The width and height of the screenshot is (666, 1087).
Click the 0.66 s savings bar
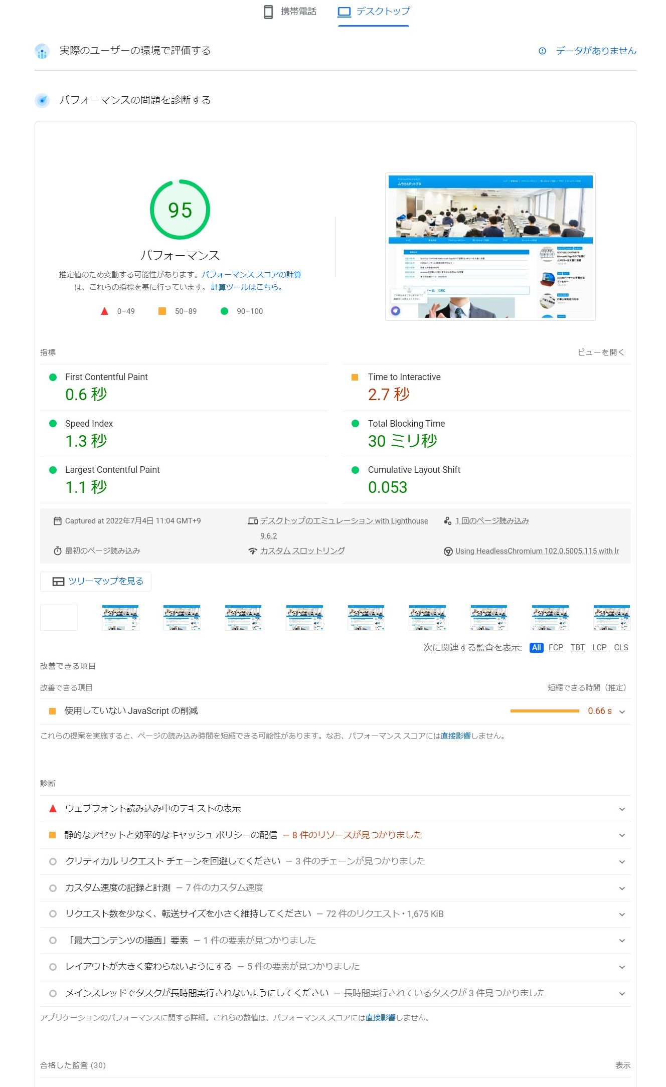[x=545, y=711]
